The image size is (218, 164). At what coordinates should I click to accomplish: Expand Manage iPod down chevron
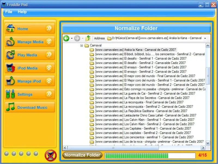click(49, 81)
